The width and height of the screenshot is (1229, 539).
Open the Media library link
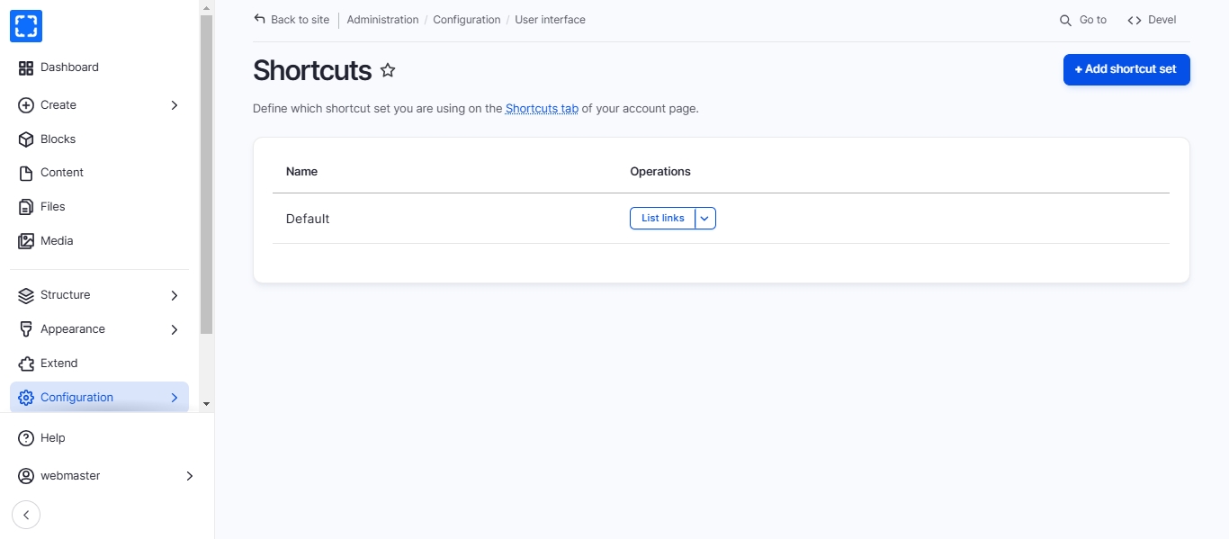point(56,241)
